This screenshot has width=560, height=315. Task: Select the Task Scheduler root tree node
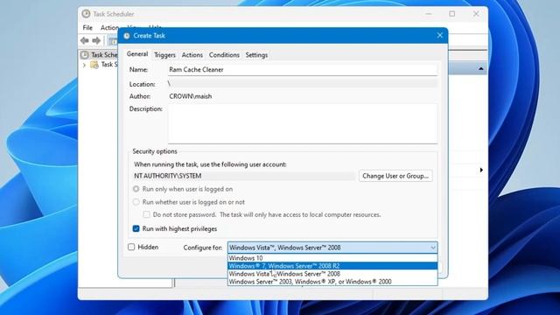click(99, 54)
